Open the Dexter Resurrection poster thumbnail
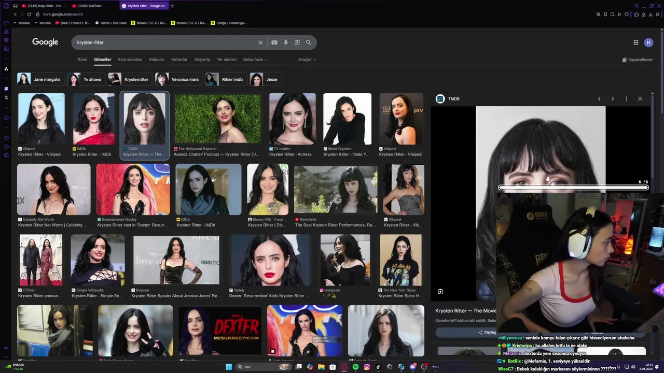664x373 pixels. pyautogui.click(x=220, y=331)
